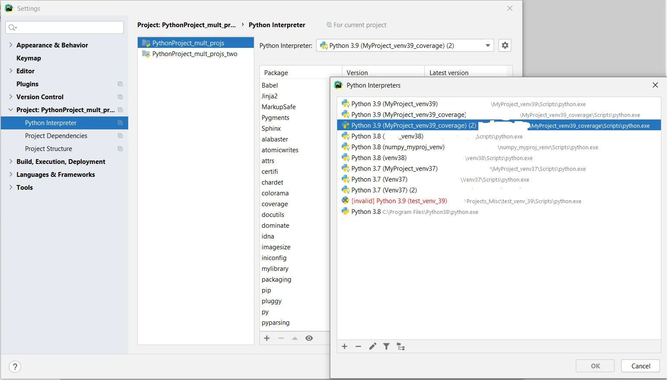Uninstall package with minus icon below package list
This screenshot has height=380, width=667.
(x=281, y=338)
